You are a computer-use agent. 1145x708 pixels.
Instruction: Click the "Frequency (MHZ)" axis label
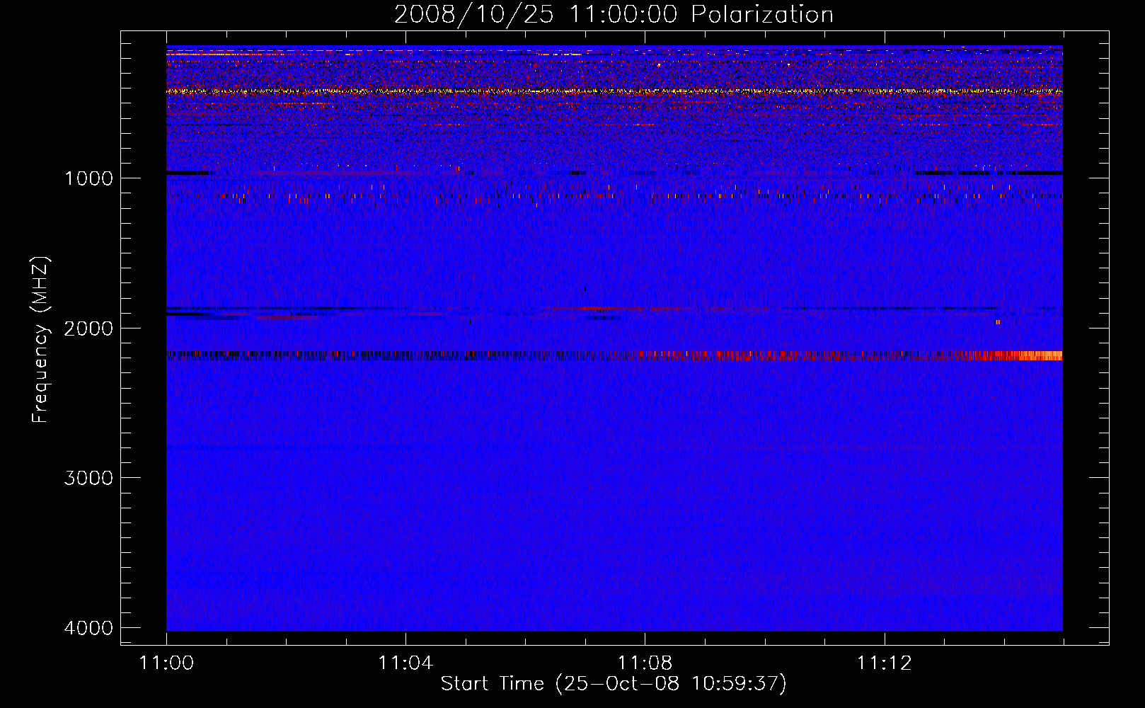pos(41,340)
